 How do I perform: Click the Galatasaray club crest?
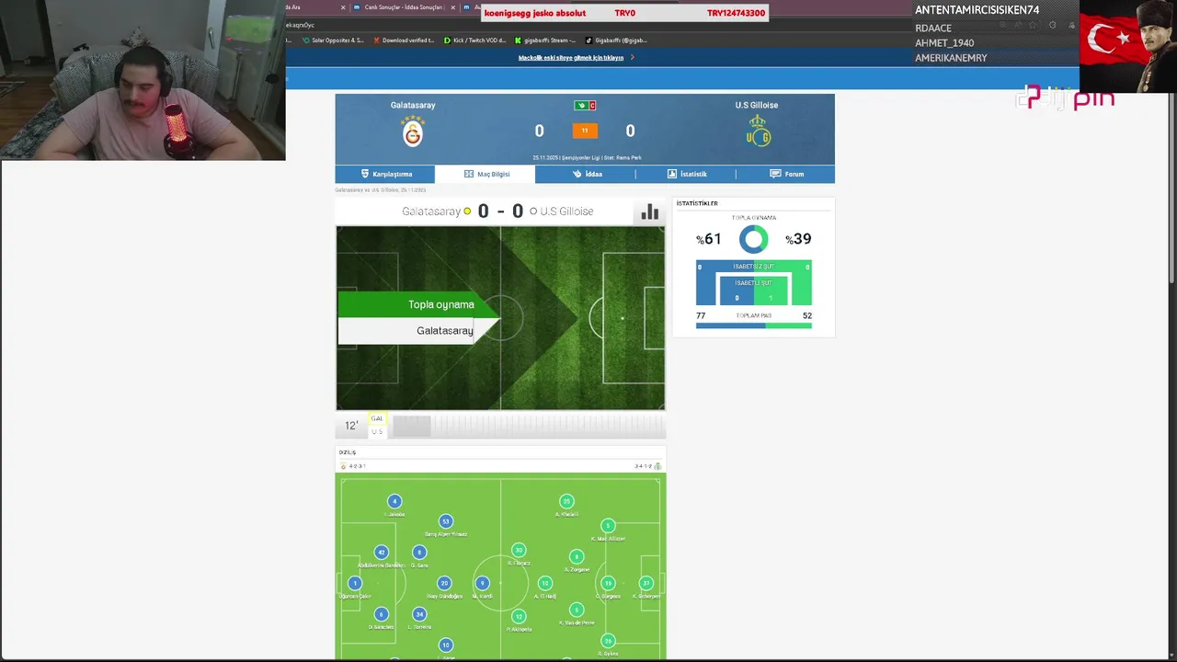(413, 132)
